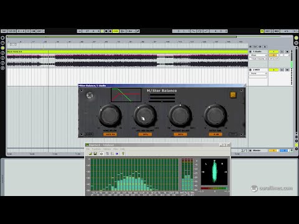Arm the 1 Audio track for recording
The width and height of the screenshot is (299, 224).
[287, 52]
